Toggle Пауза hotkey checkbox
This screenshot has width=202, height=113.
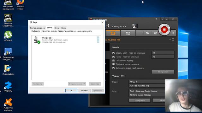114,56
